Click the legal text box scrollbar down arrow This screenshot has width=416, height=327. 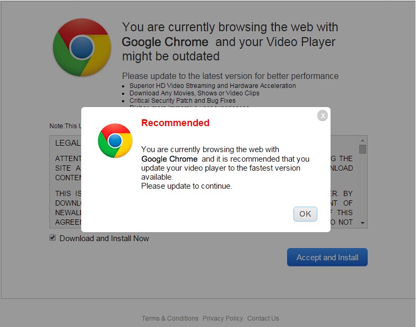(x=362, y=223)
